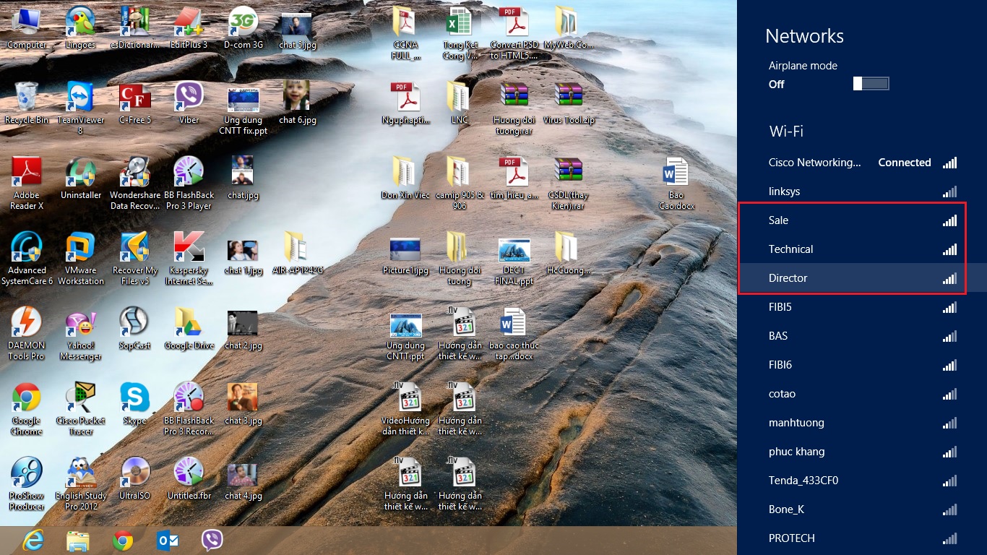This screenshot has width=987, height=555.
Task: Select the VMware Workstation shortcut
Action: pyautogui.click(x=80, y=249)
